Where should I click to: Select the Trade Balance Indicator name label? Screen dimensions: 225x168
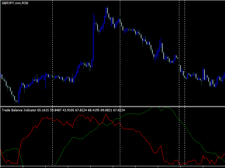[19, 110]
